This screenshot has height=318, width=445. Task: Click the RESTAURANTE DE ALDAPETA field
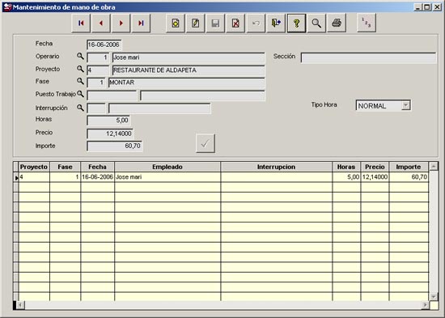tap(189, 70)
